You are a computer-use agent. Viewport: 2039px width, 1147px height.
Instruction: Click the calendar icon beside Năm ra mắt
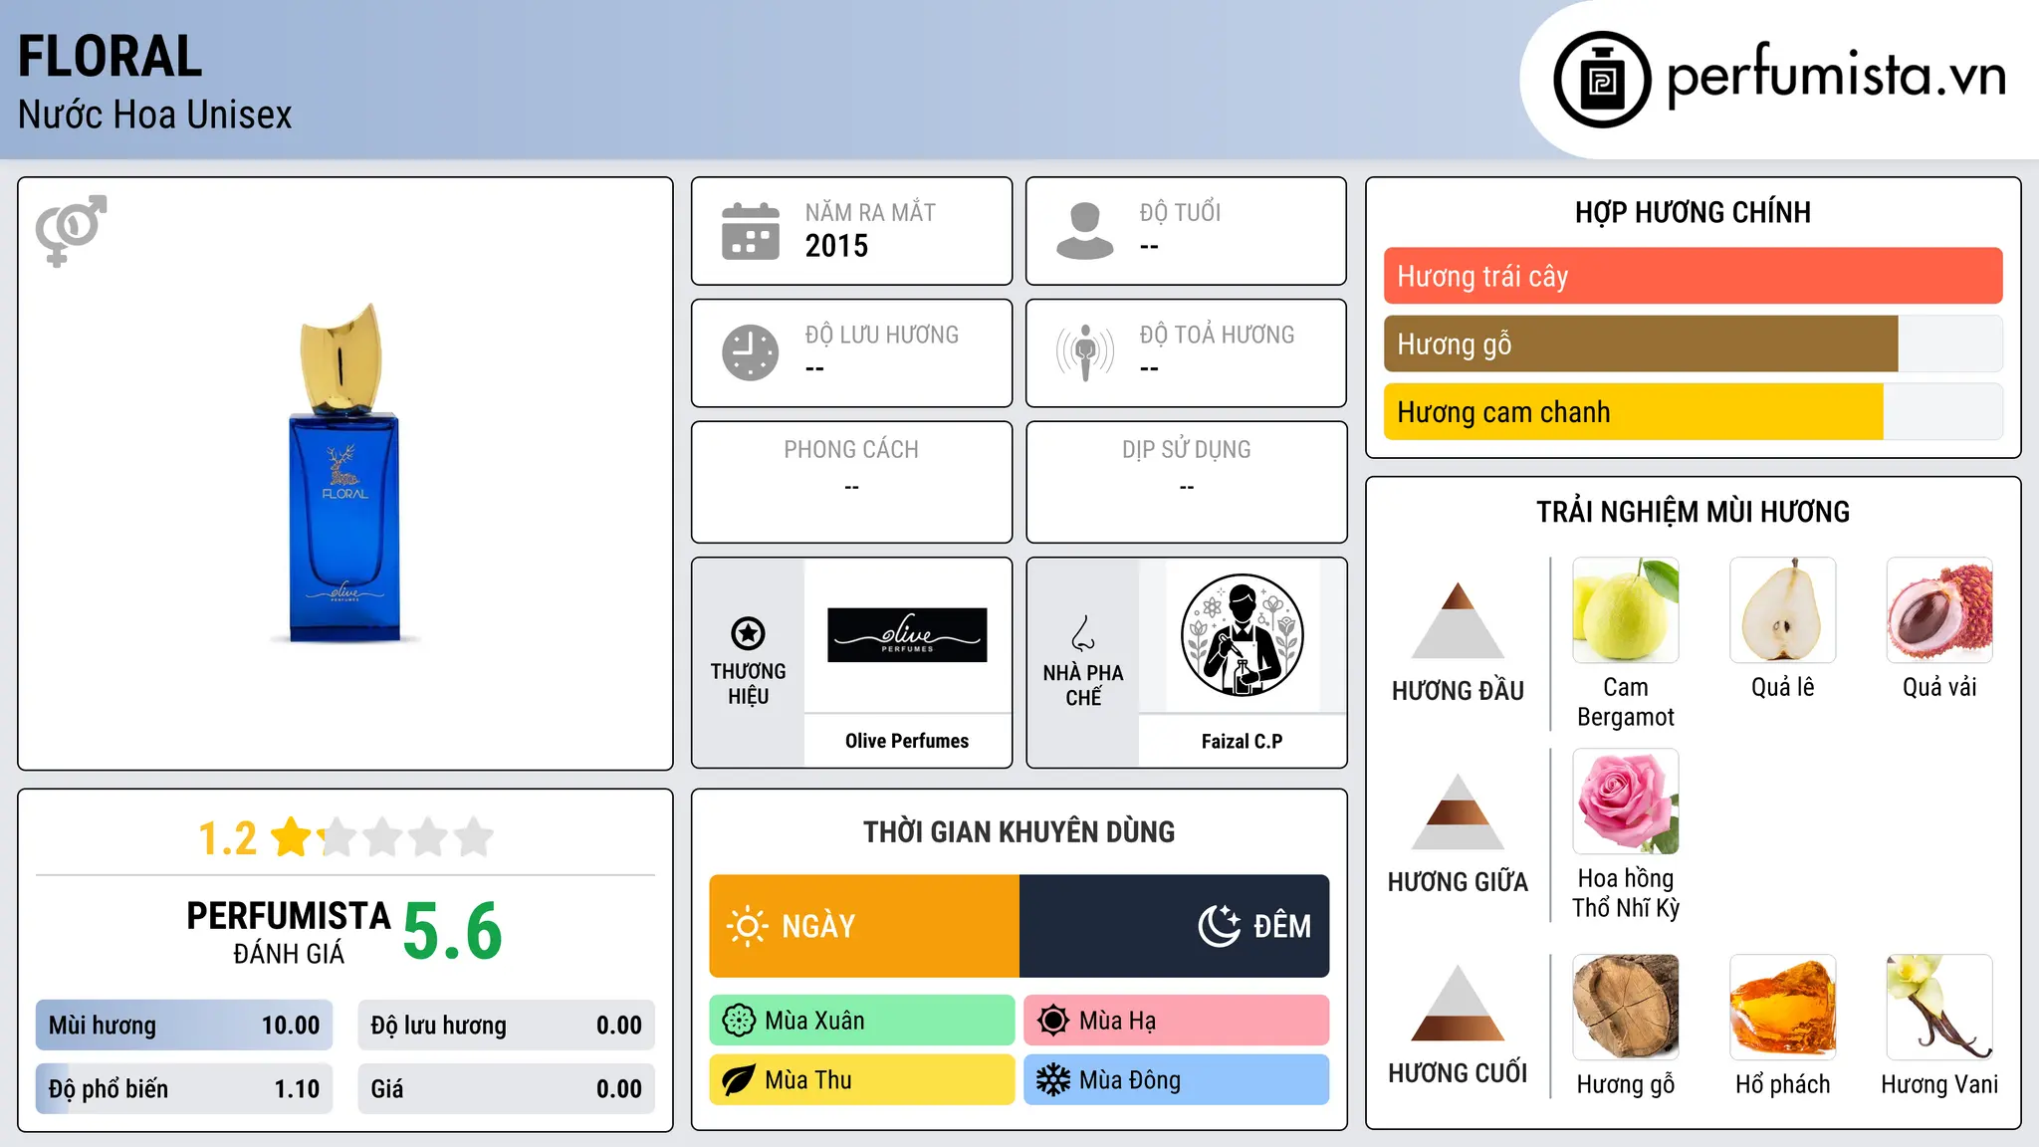pos(751,231)
